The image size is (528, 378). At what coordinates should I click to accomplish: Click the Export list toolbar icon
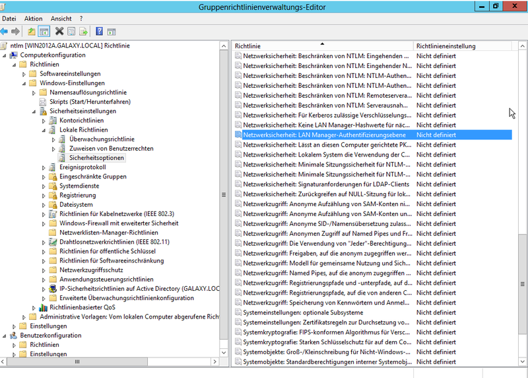click(x=84, y=31)
